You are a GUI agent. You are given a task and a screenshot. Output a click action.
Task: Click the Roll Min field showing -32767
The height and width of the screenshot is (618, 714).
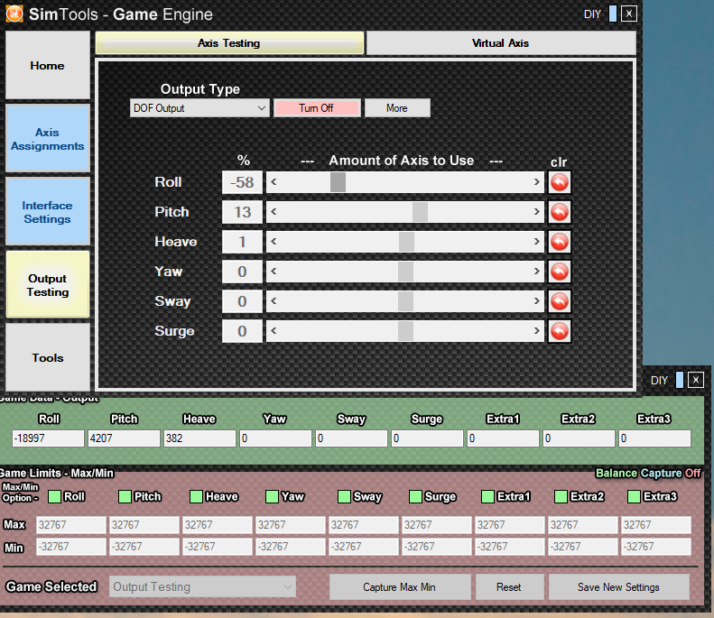coord(71,547)
